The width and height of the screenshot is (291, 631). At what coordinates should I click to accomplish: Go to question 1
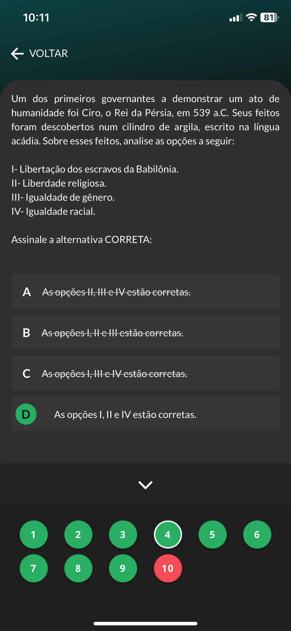[x=33, y=535]
